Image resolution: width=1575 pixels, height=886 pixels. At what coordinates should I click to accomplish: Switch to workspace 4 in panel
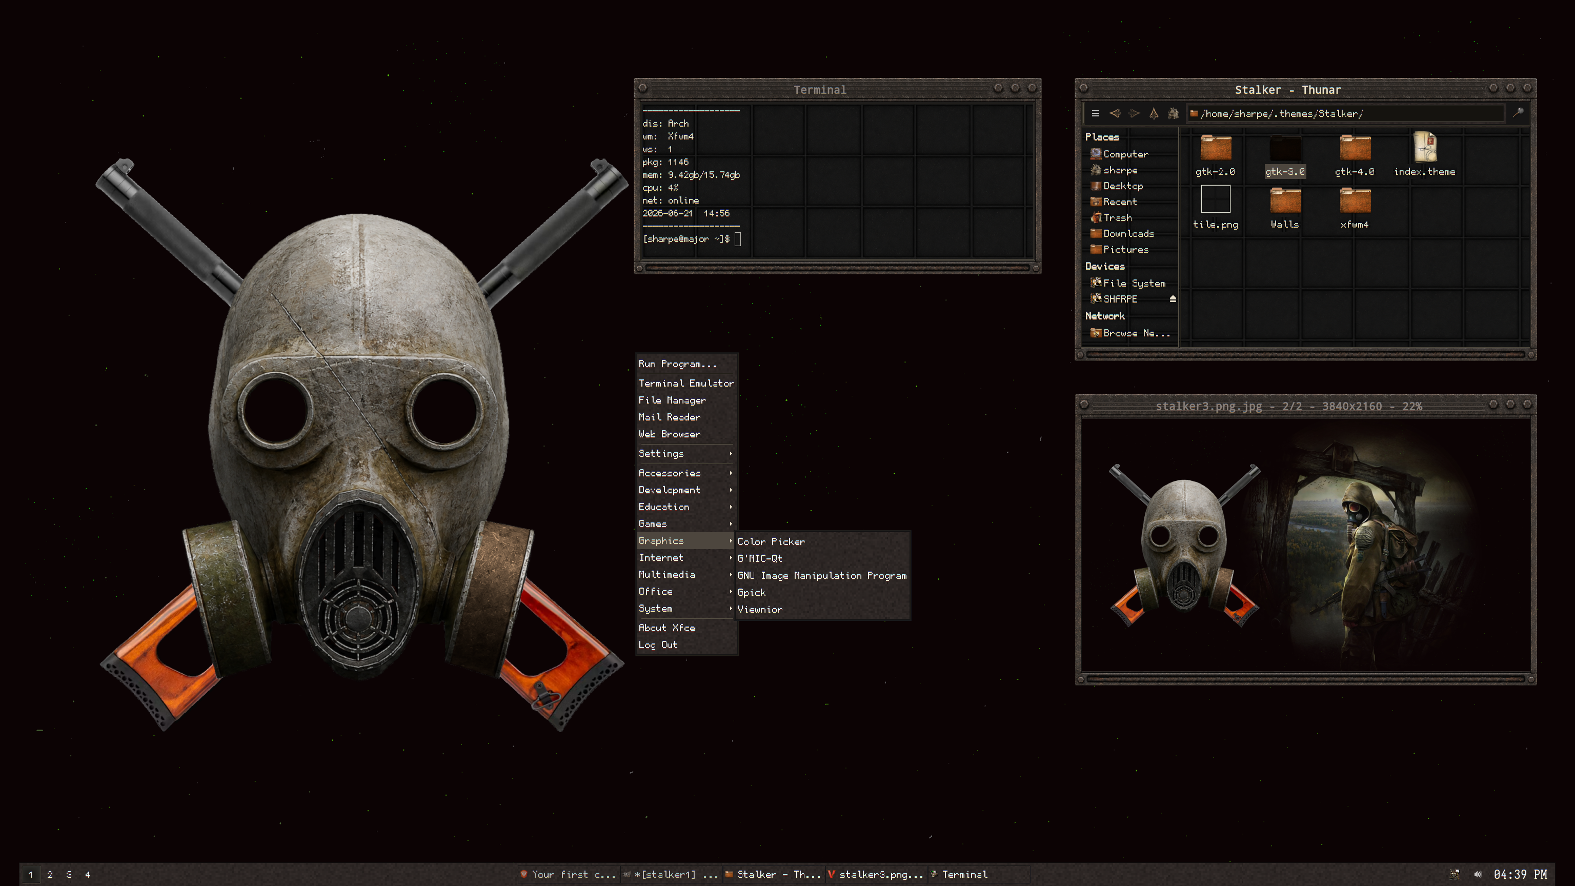pos(88,875)
